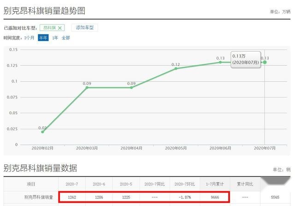This screenshot has width=295, height=206.
Task: Click the 2020年02月 data point on chart
Action: [42, 132]
